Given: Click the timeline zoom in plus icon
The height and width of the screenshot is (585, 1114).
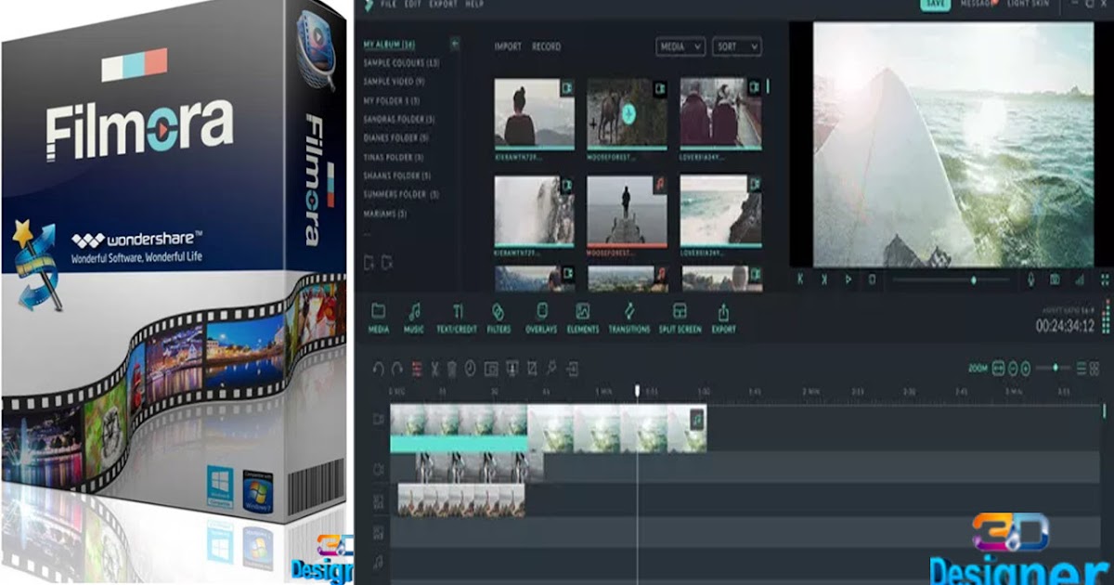Looking at the screenshot, I should (x=1028, y=369).
